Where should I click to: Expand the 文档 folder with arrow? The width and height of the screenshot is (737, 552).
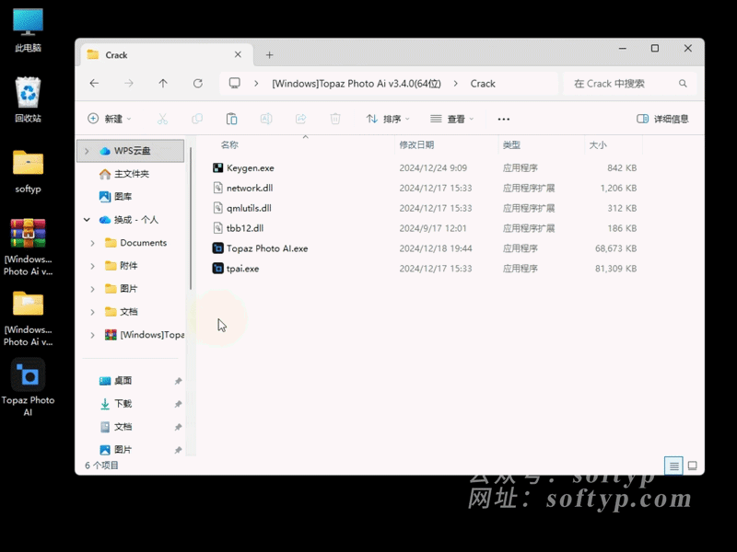click(93, 312)
